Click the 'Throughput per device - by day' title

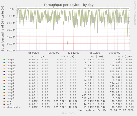(69, 5)
